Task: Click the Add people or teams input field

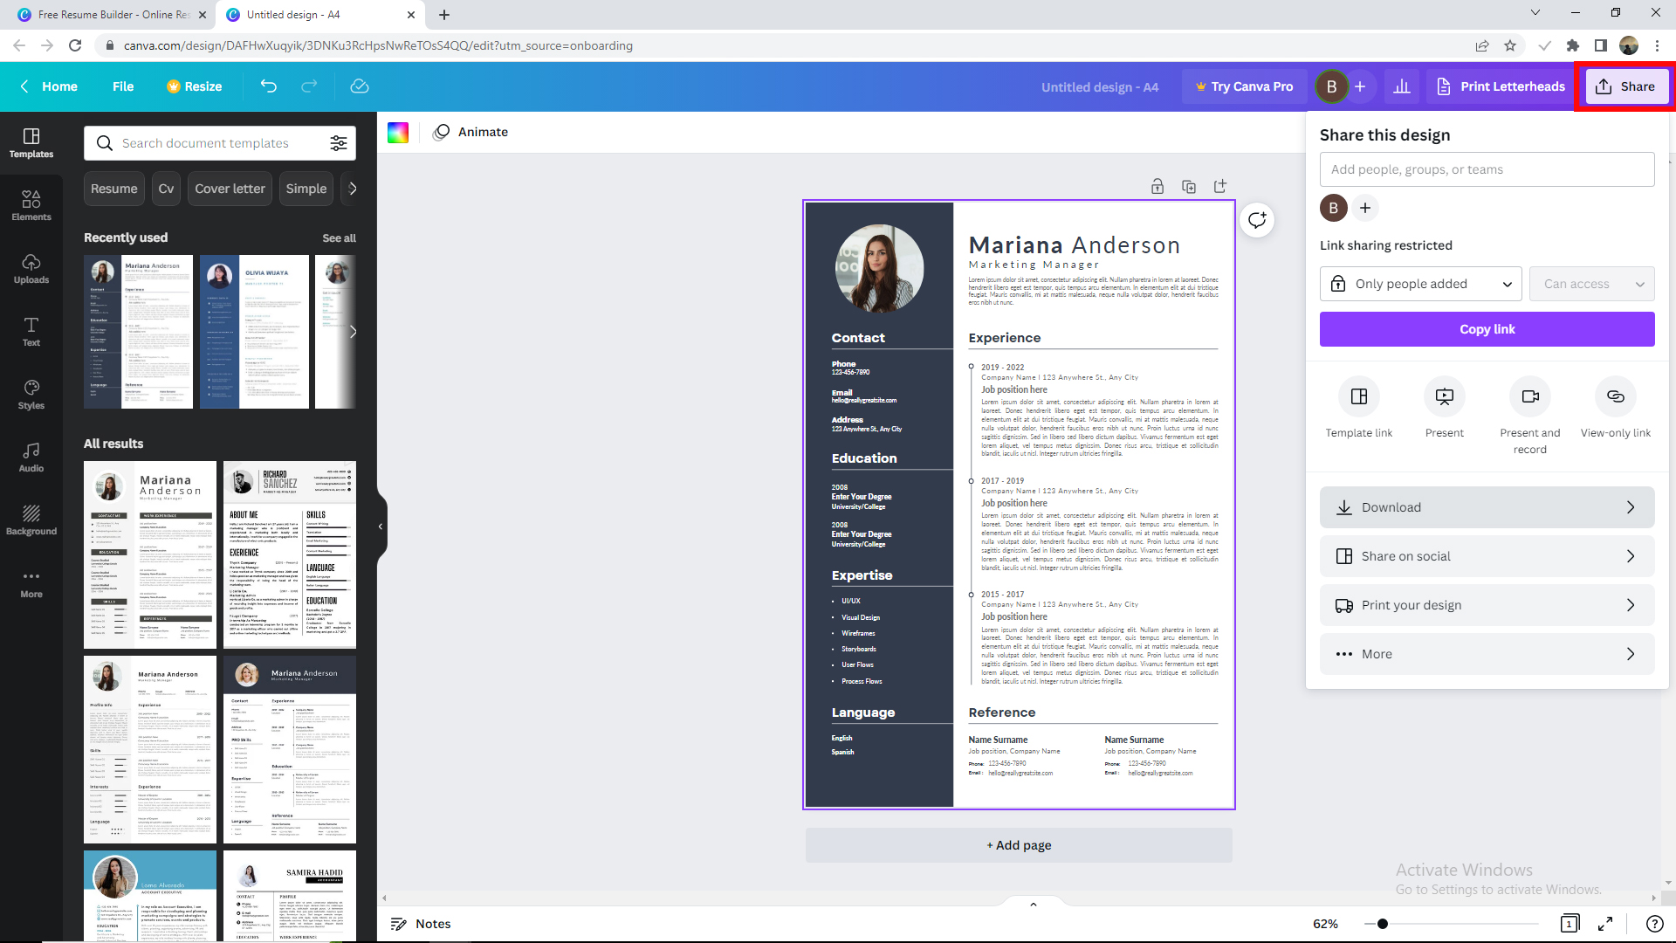Action: pyautogui.click(x=1487, y=169)
